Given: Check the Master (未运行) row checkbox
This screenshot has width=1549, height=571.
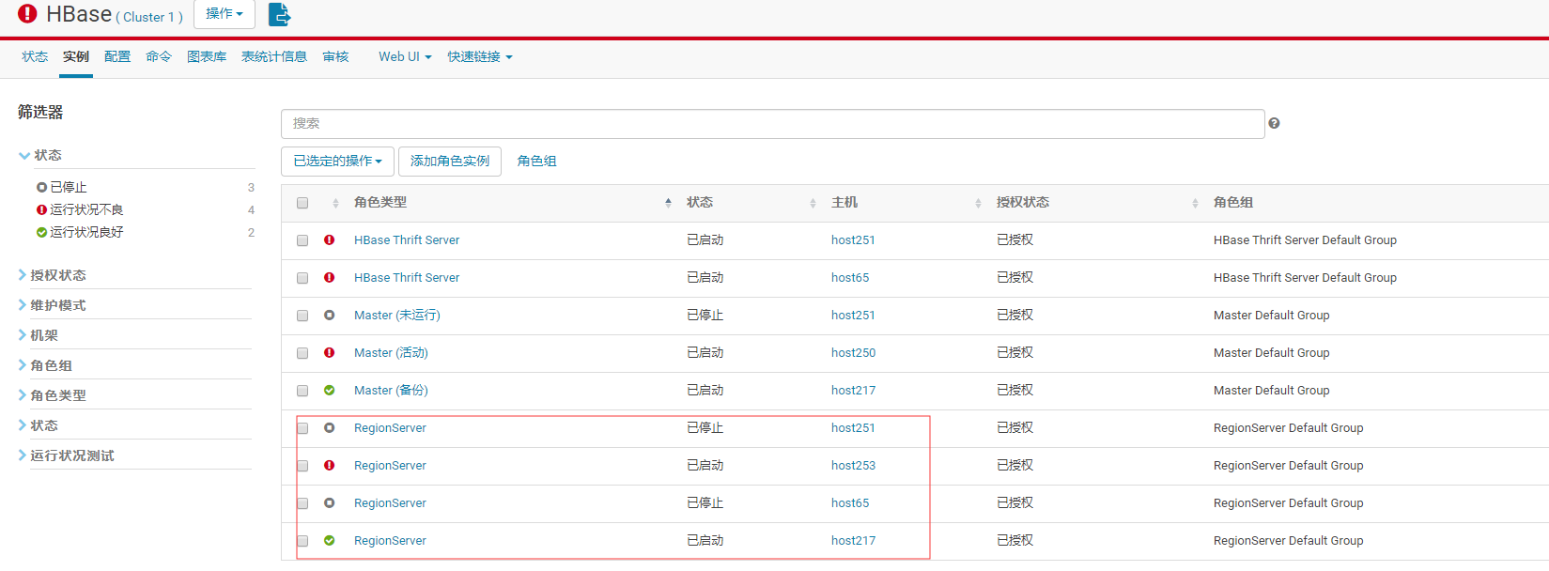Looking at the screenshot, I should click(302, 316).
